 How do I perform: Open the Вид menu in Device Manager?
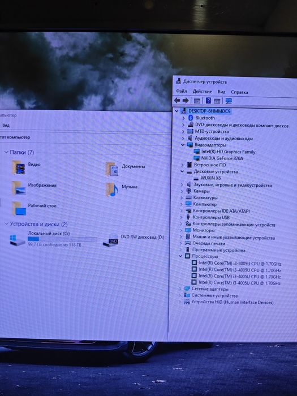click(221, 92)
